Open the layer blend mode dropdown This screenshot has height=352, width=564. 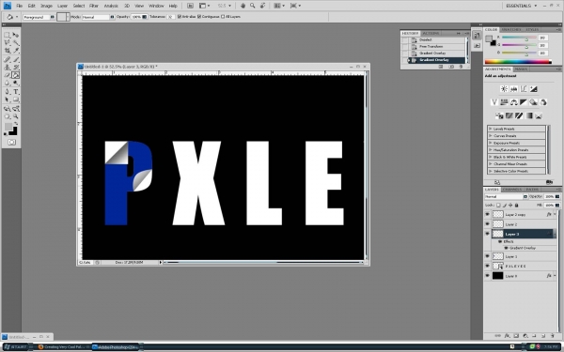506,197
